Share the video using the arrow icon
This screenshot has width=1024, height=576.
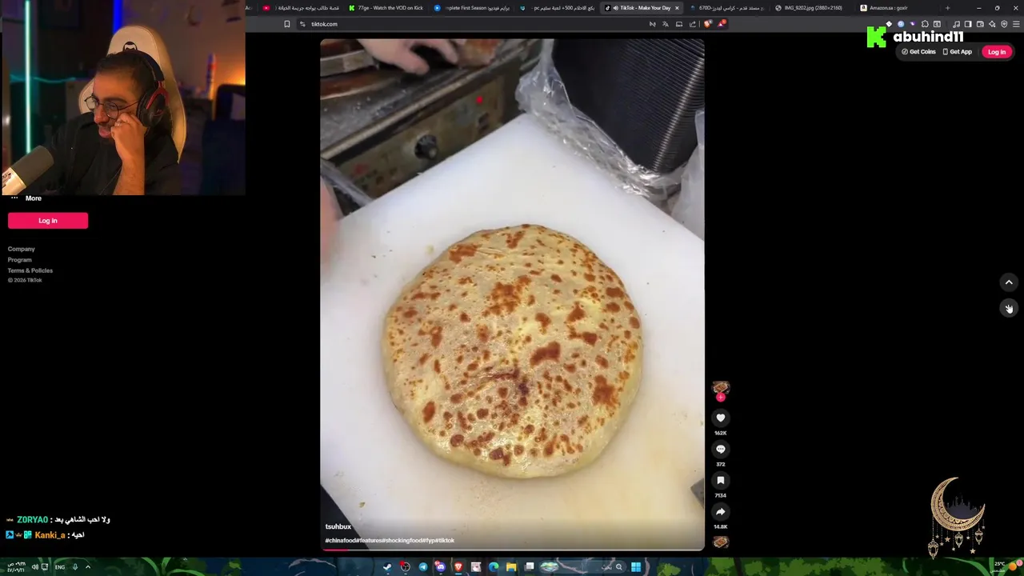pos(720,511)
